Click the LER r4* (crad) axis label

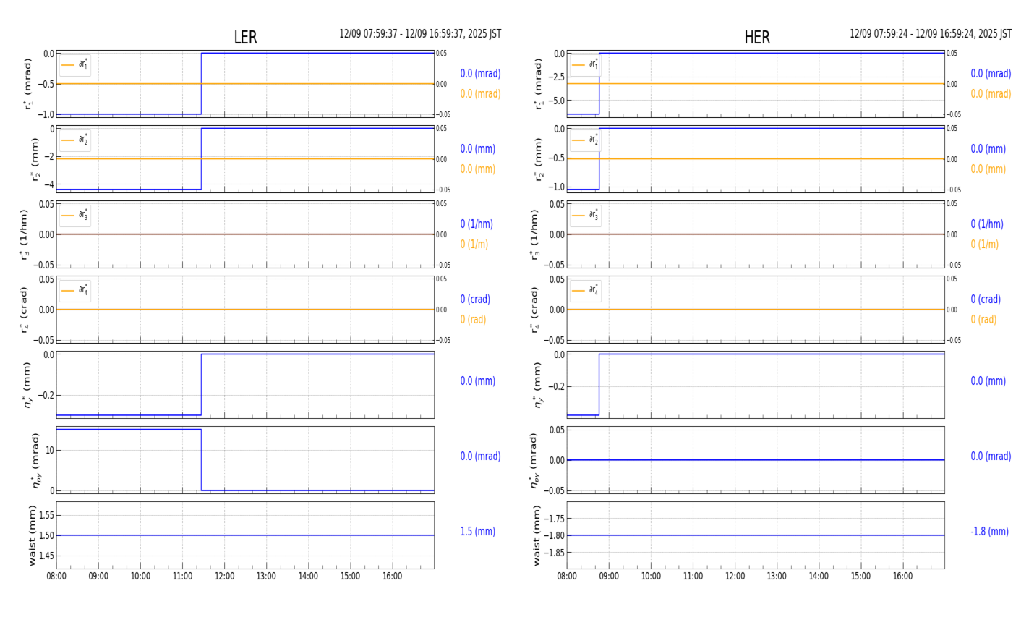(24, 310)
